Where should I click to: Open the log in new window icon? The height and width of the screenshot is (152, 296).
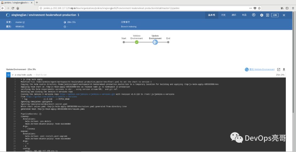click(279, 69)
